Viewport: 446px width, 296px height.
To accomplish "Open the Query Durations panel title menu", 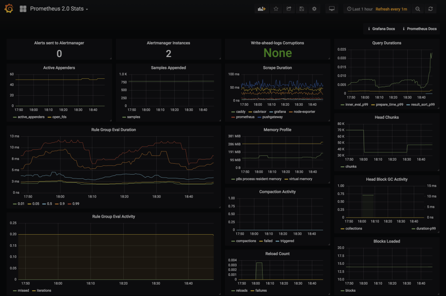I will point(387,43).
